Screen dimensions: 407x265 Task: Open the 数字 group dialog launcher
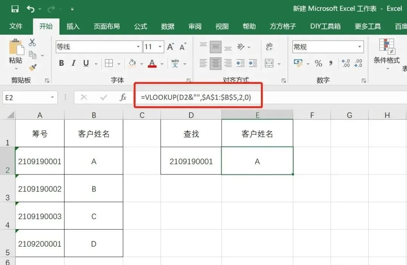point(364,81)
